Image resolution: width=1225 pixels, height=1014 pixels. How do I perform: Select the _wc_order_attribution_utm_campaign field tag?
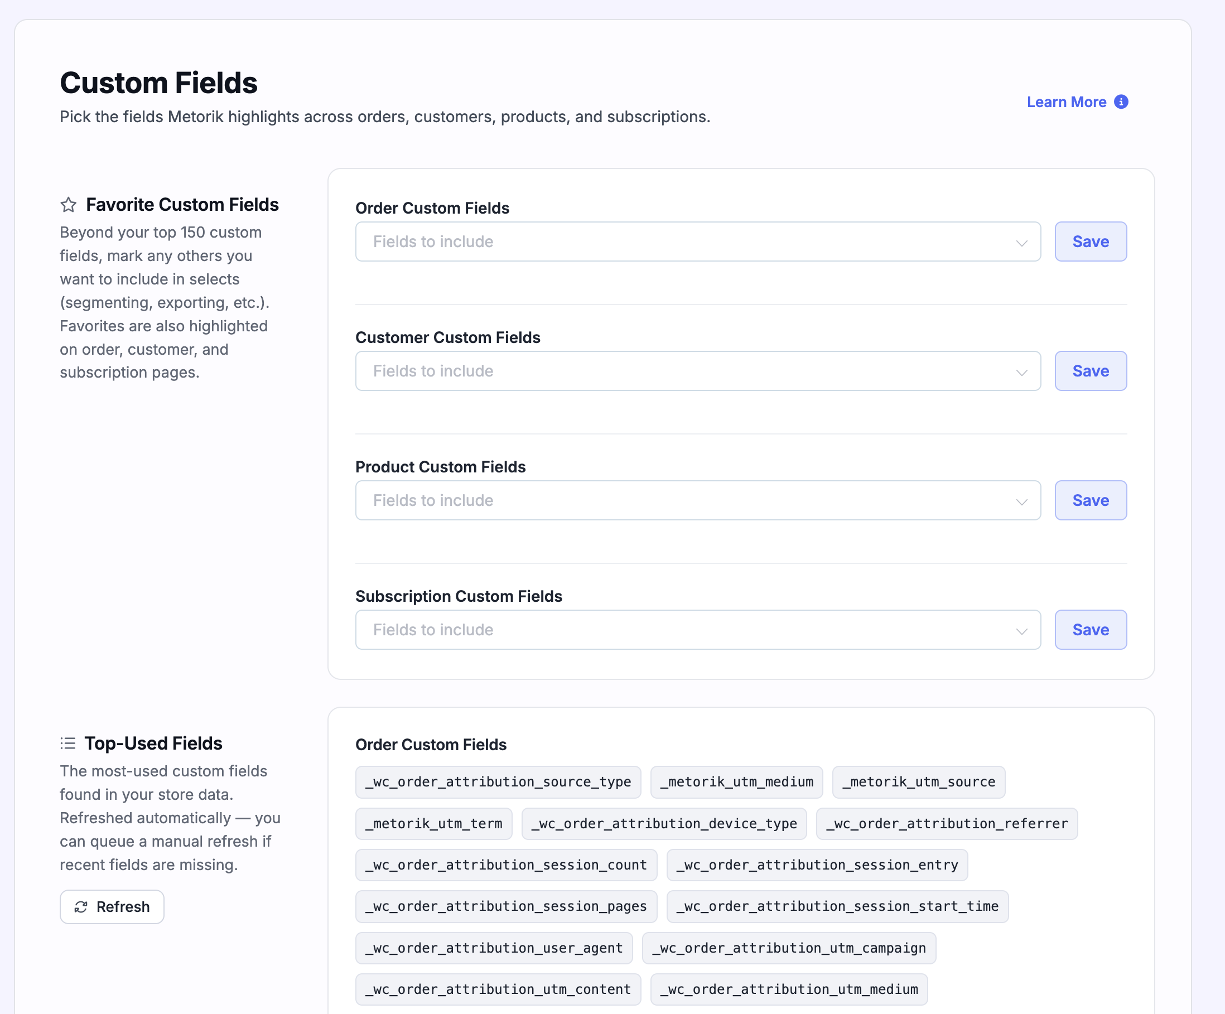coord(789,948)
